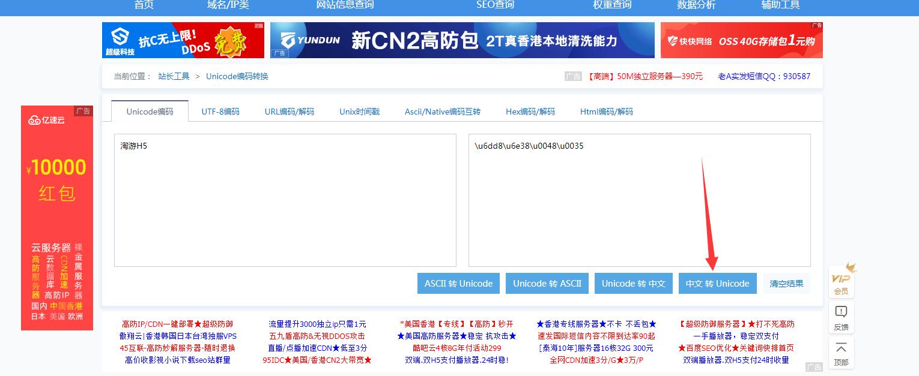Open the Html编码/解码 tab
This screenshot has width=919, height=376.
point(606,112)
